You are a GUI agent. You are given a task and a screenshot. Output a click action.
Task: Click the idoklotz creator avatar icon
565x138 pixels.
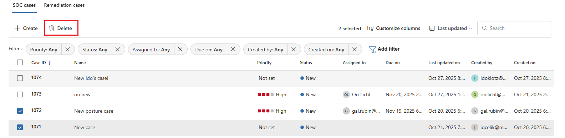(475, 78)
